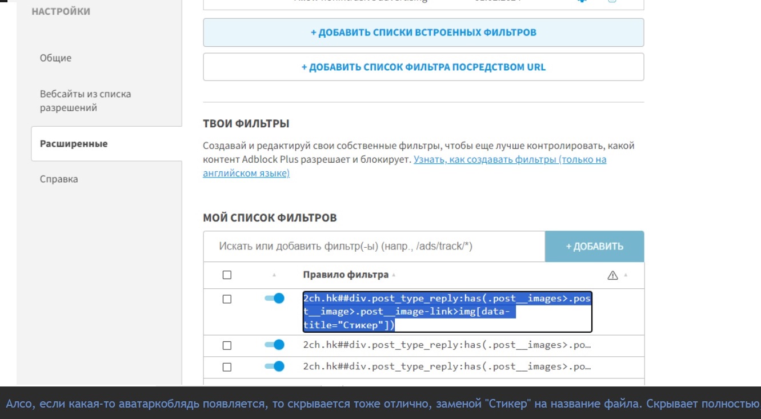Viewport: 761px width, 419px height.
Task: Select the third filter row's checkbox
Action: [227, 366]
